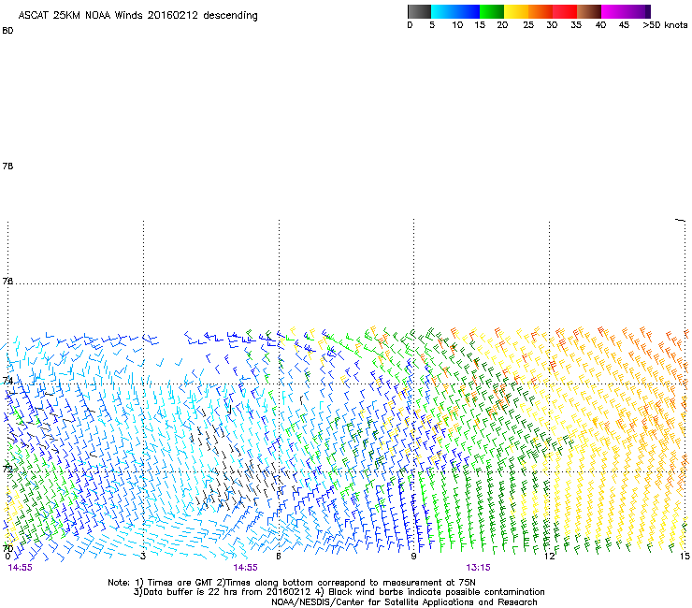Choose the magenta-purple 40-50 knots legend segment
The width and height of the screenshot is (692, 608).
(626, 11)
